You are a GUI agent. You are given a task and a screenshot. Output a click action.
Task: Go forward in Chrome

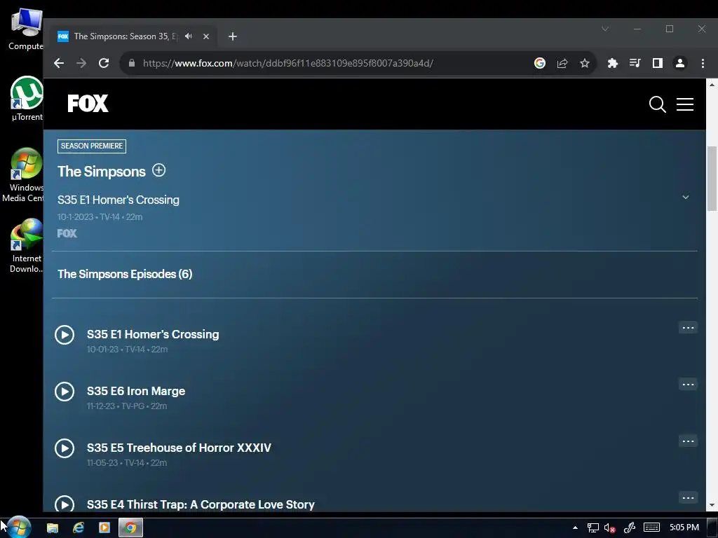(x=81, y=63)
